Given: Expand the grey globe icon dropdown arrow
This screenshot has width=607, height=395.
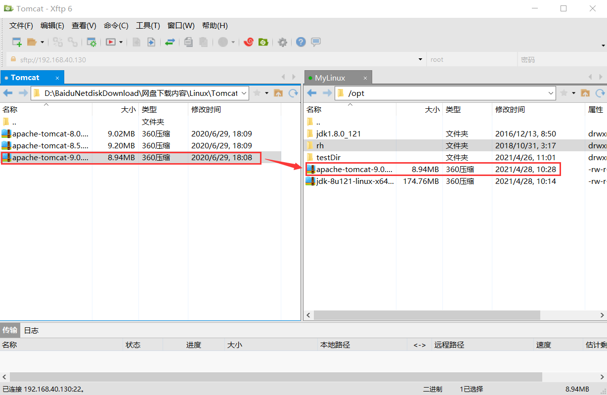Looking at the screenshot, I should click(x=233, y=43).
